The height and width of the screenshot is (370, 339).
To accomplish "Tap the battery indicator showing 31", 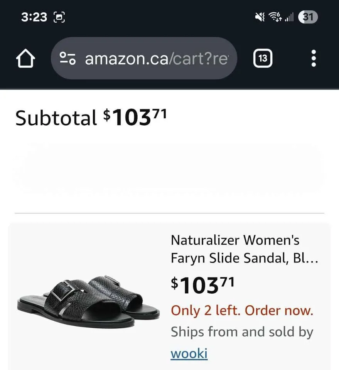I will (x=307, y=17).
